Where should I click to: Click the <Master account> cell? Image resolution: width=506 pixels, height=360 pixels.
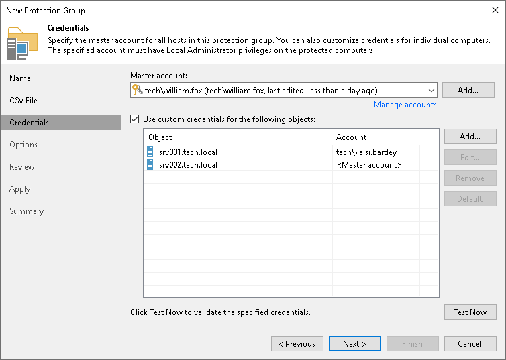[x=369, y=165]
